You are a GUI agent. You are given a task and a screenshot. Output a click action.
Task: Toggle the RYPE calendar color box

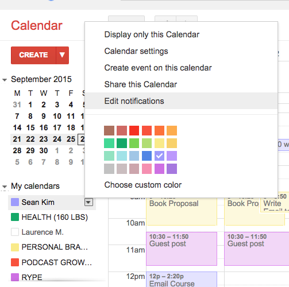point(15,277)
